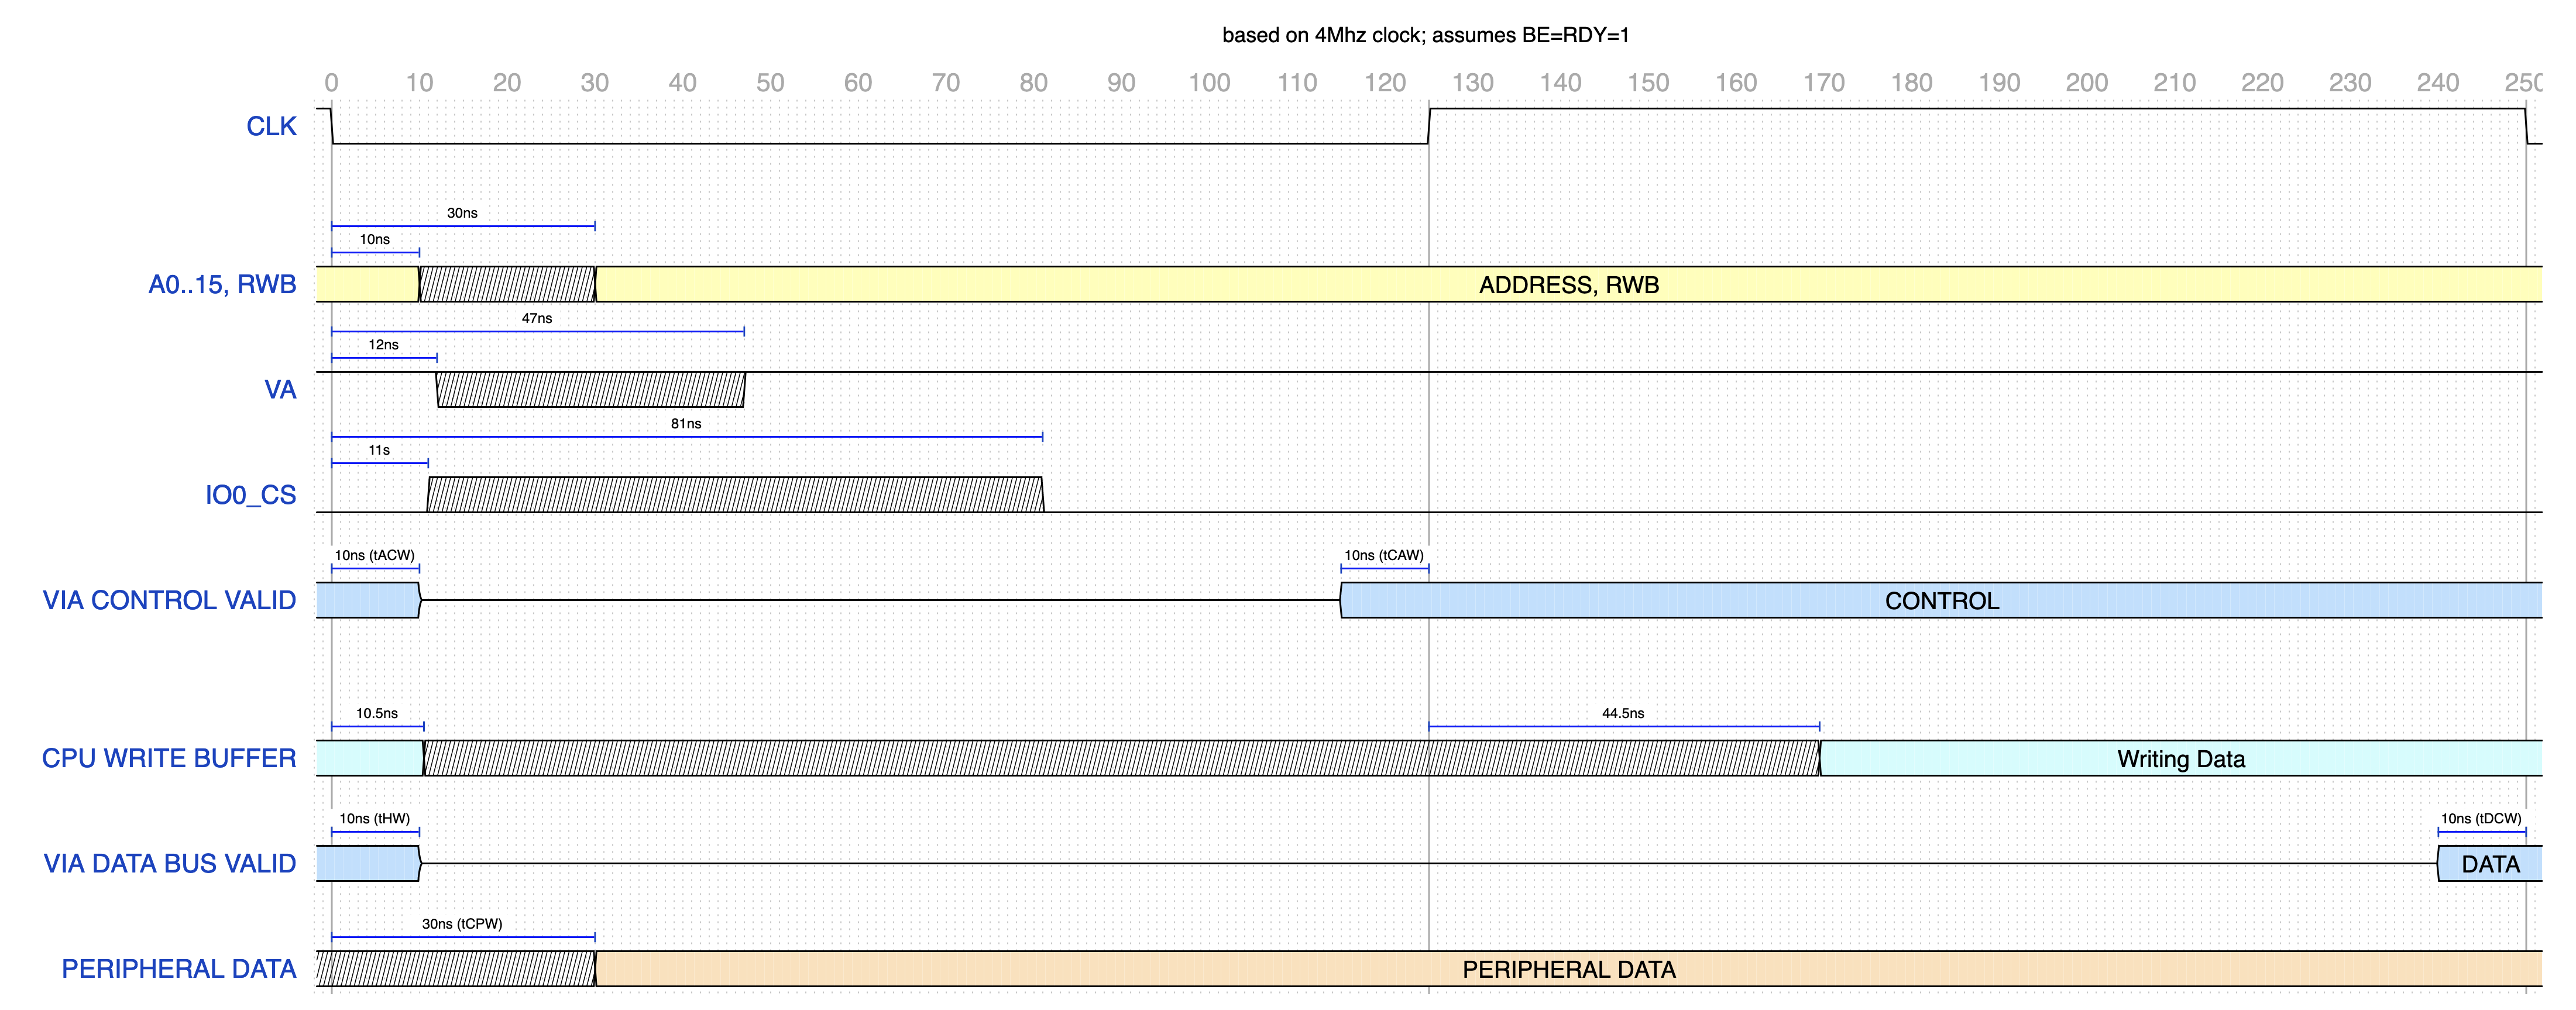2576x1010 pixels.
Task: Select the VA signal name
Action: click(280, 390)
